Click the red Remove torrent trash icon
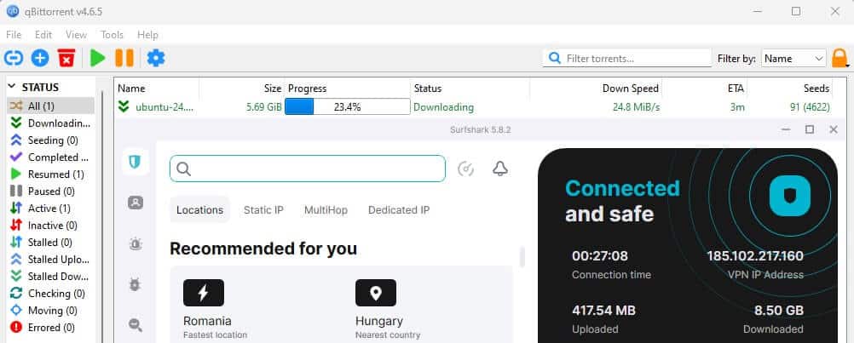 pyautogui.click(x=66, y=58)
